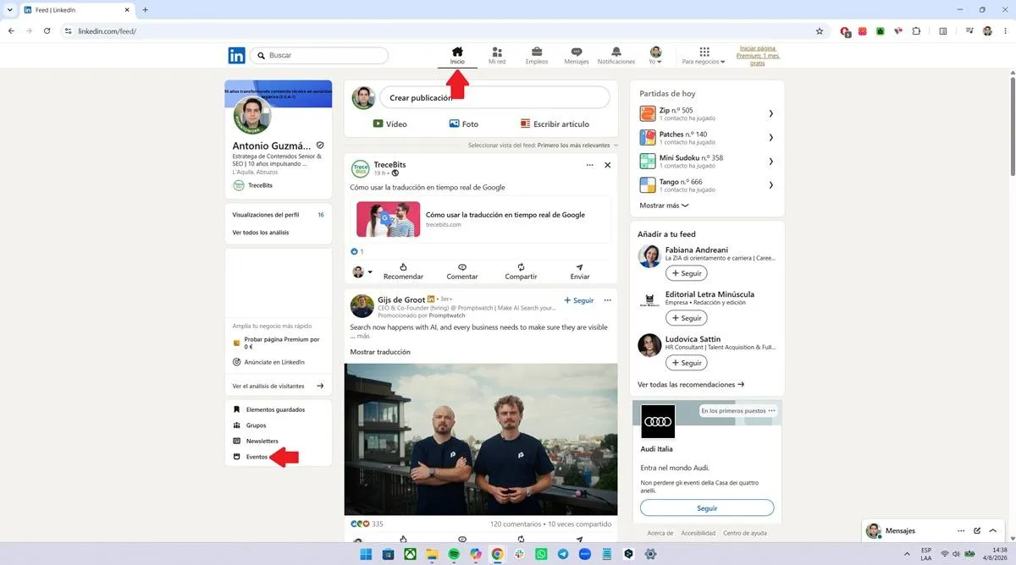Viewport: 1016px width, 565px height.
Task: Open the ad options next to En los primeros puestos
Action: click(x=771, y=410)
